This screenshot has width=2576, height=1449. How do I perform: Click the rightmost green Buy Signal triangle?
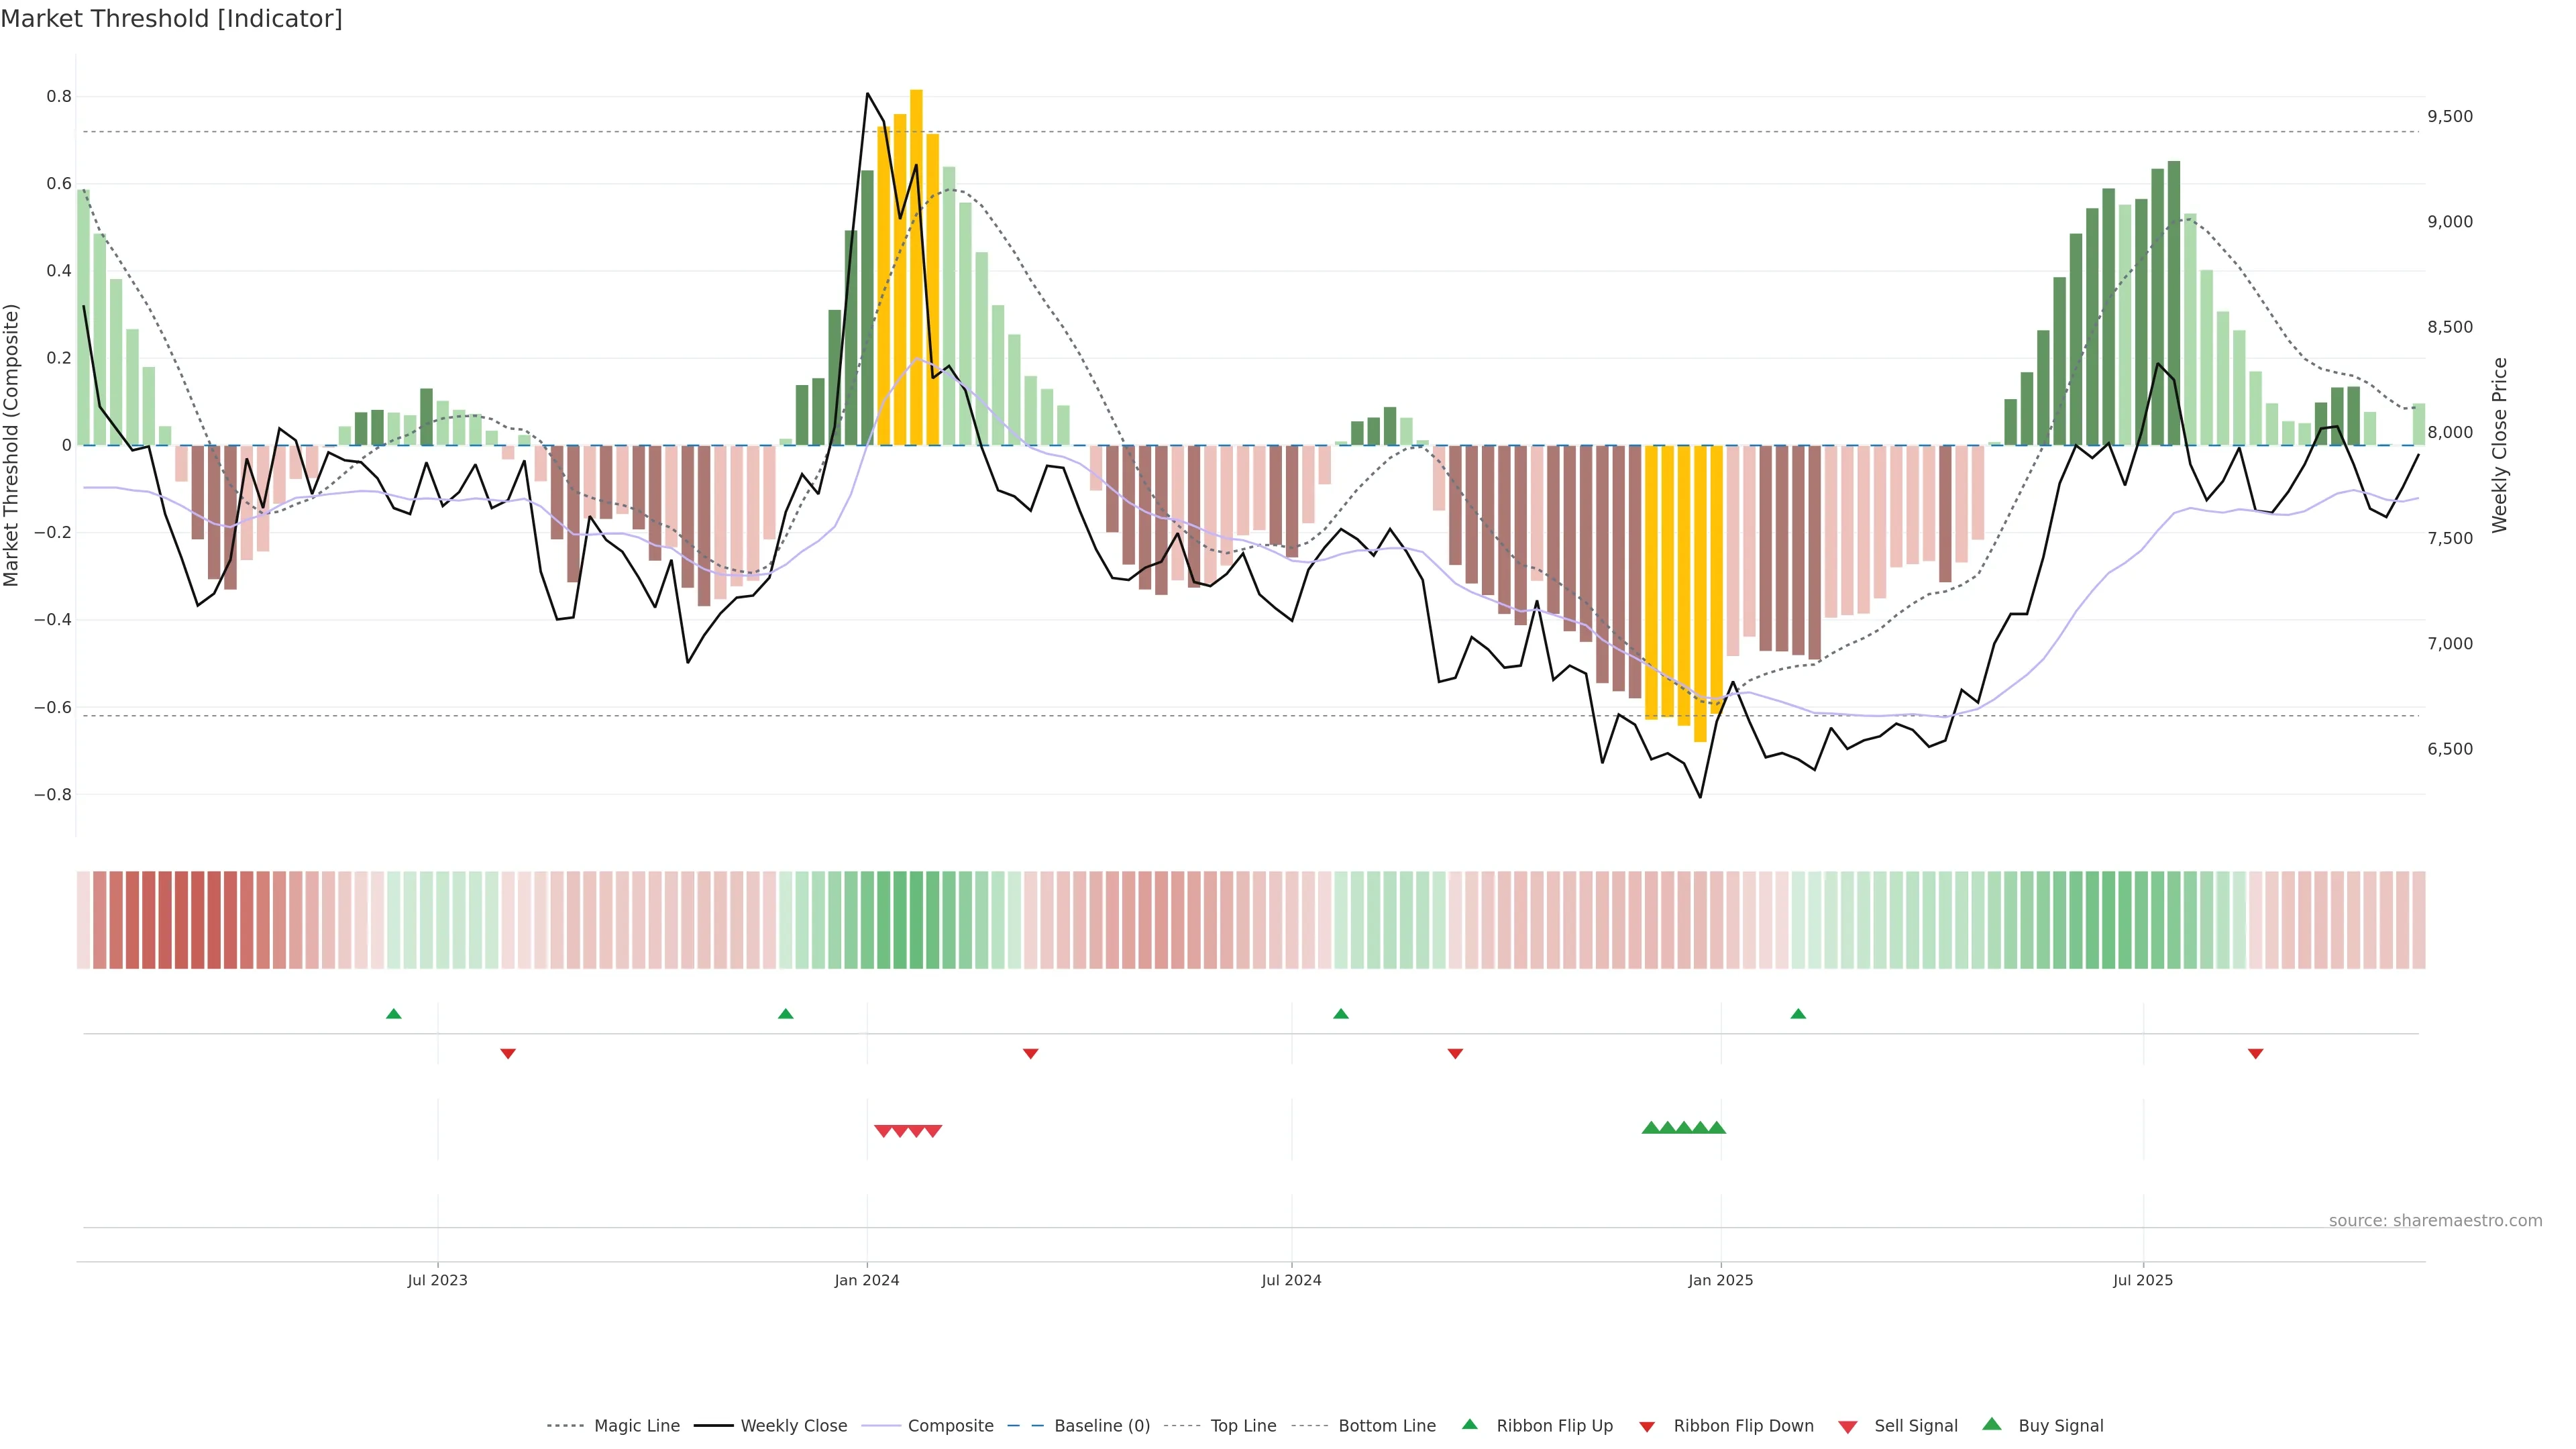pos(1717,1128)
